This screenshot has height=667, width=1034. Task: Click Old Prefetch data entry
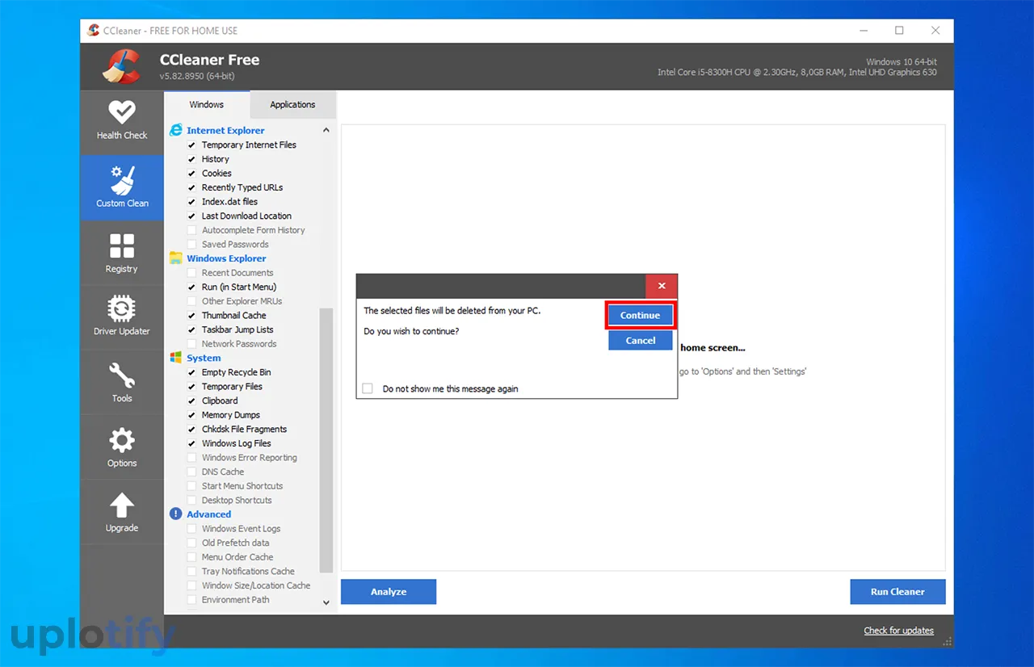pos(236,543)
